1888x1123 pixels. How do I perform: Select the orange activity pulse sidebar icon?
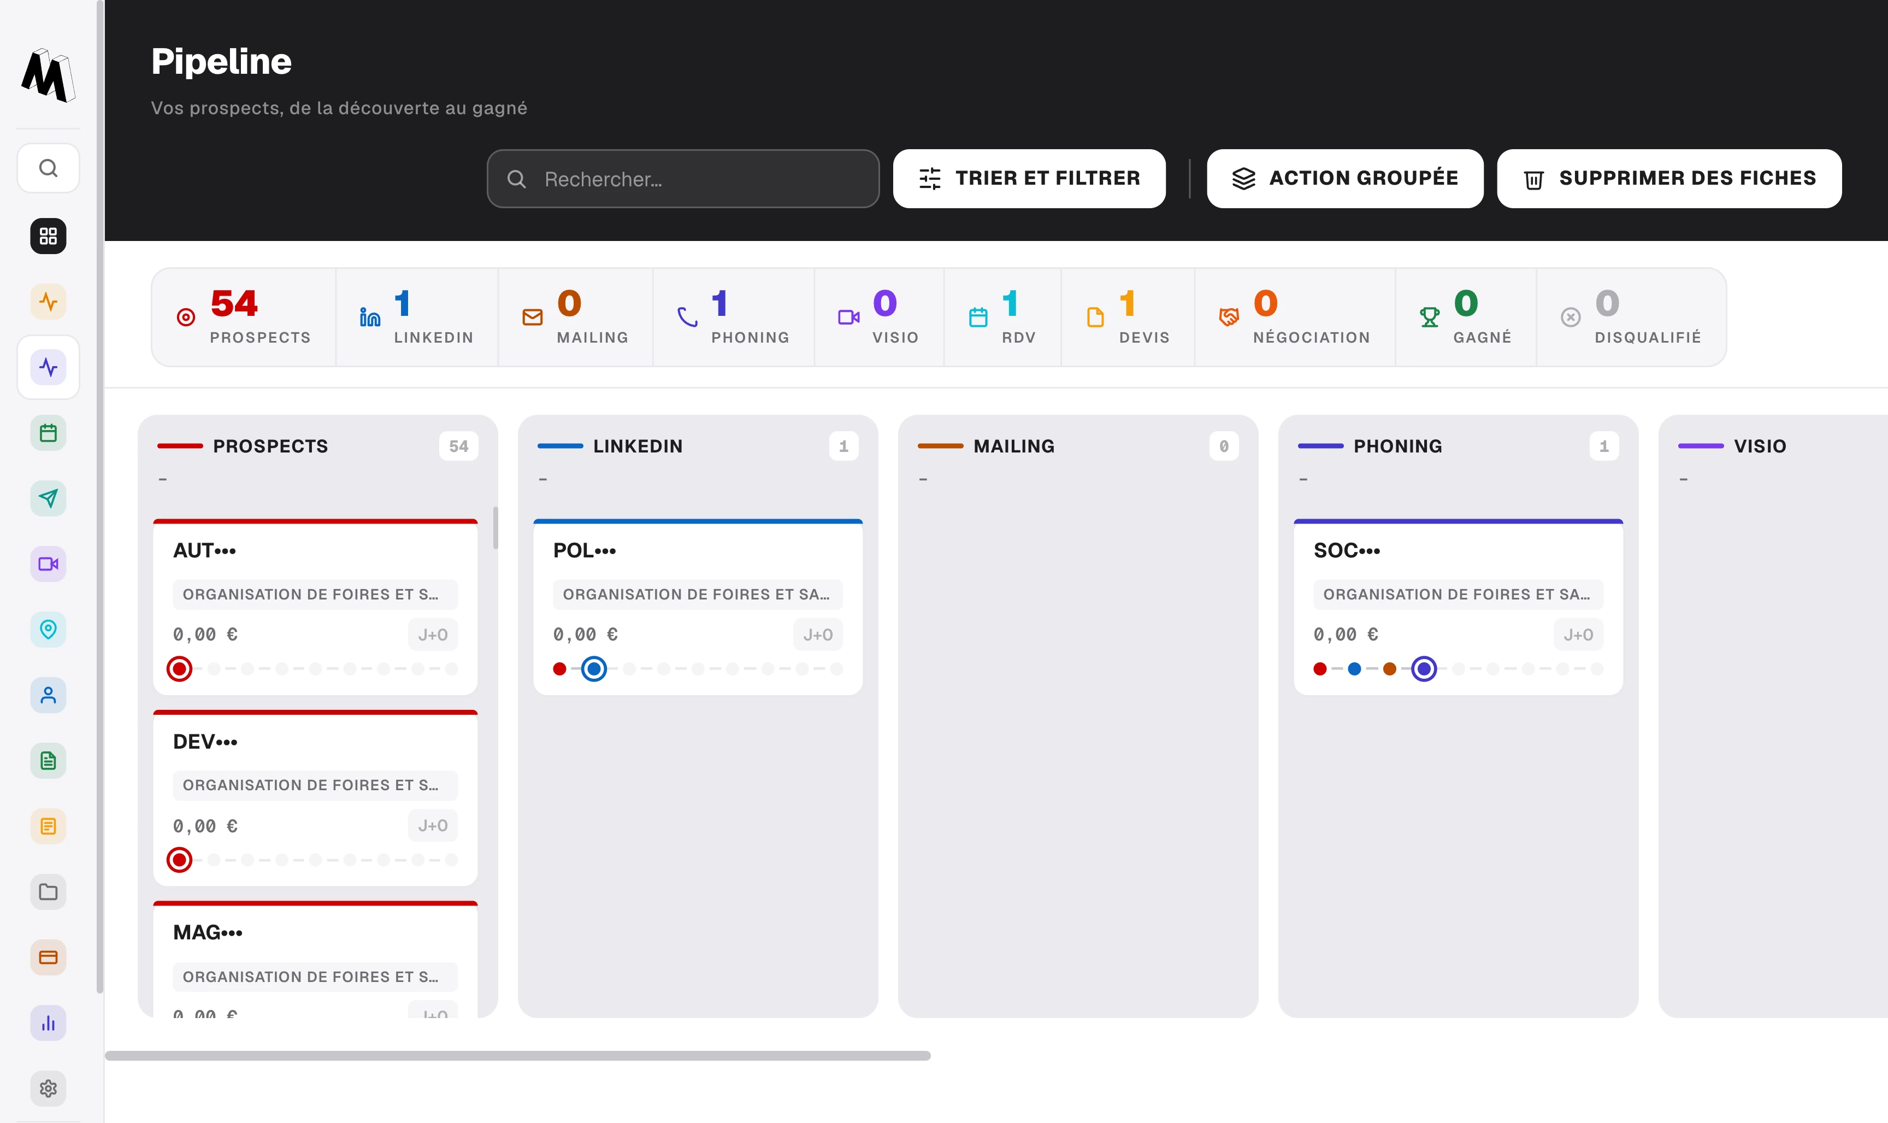49,302
